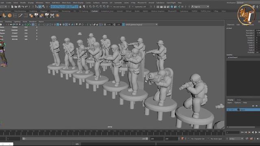Image resolution: width=260 pixels, height=146 pixels.
Task: Click the layer editor horizontal scrollbar
Action: (242, 127)
